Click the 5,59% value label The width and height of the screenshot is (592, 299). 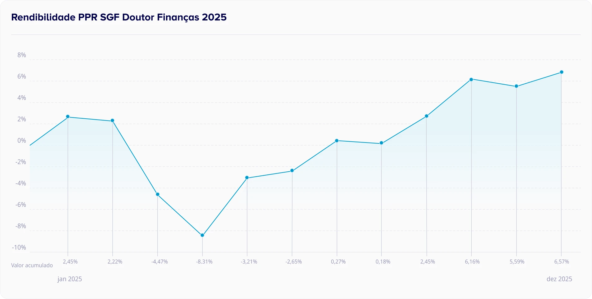click(517, 262)
